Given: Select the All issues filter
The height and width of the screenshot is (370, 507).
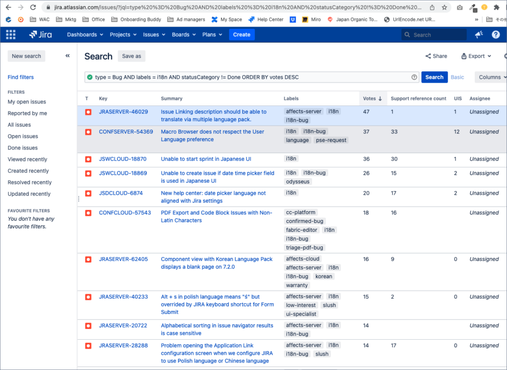Looking at the screenshot, I should [19, 124].
